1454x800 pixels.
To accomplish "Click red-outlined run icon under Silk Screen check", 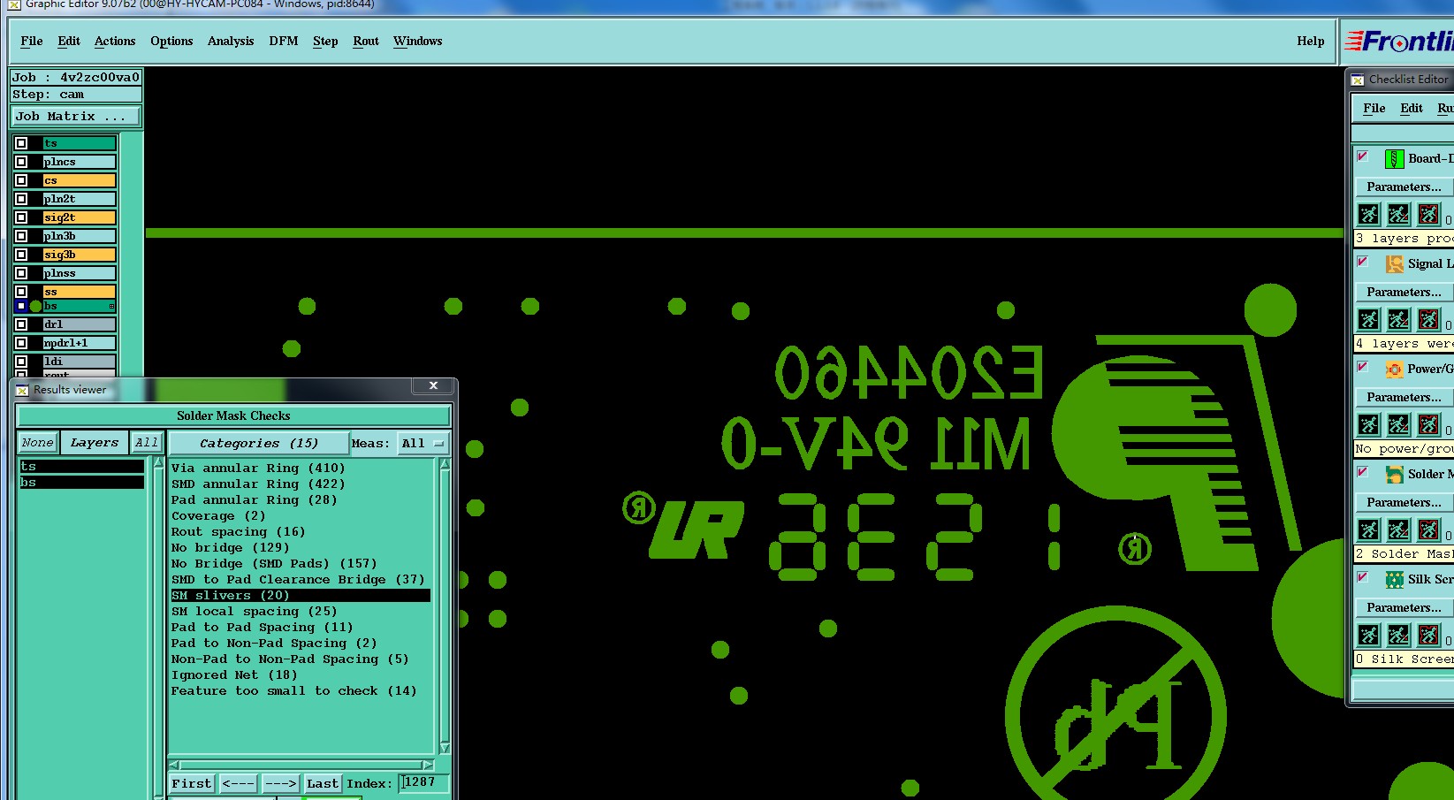I will pos(1428,635).
